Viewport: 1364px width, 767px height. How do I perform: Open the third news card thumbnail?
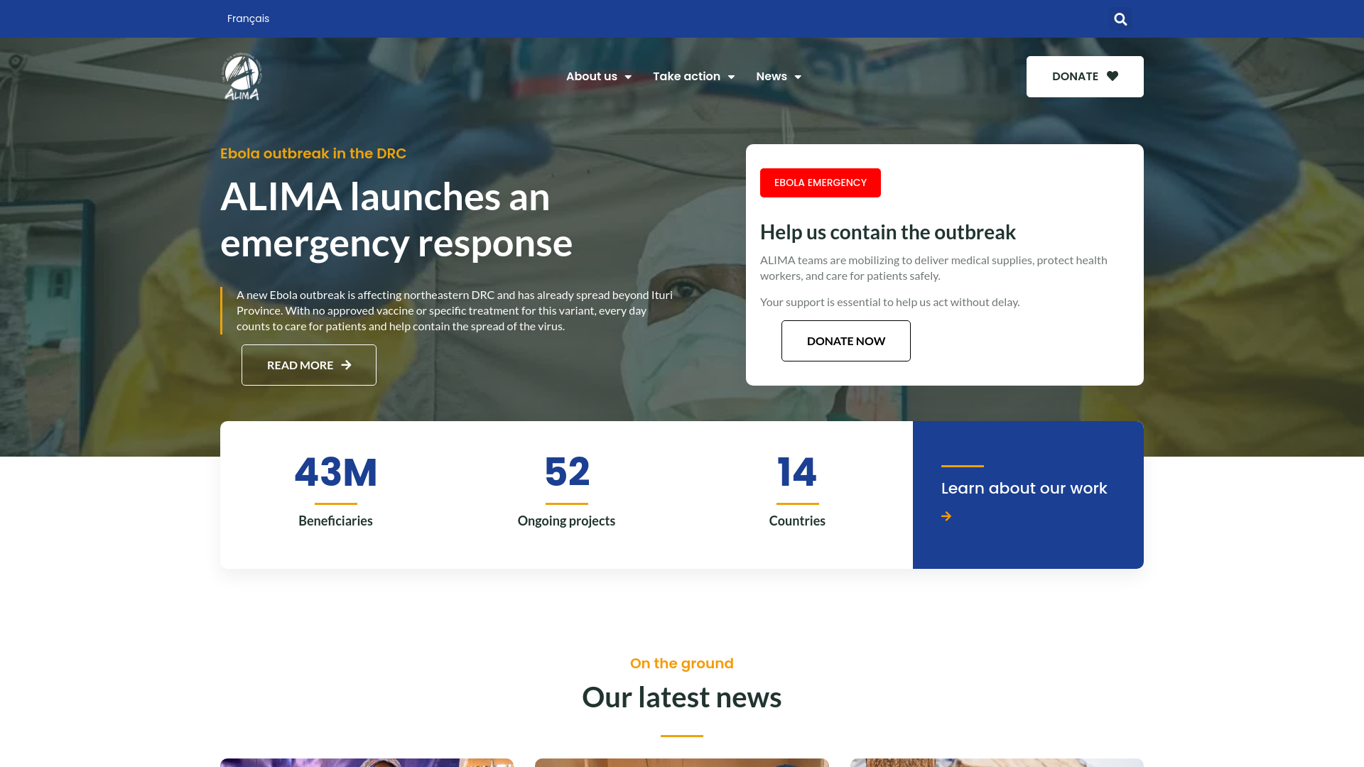pos(997,763)
